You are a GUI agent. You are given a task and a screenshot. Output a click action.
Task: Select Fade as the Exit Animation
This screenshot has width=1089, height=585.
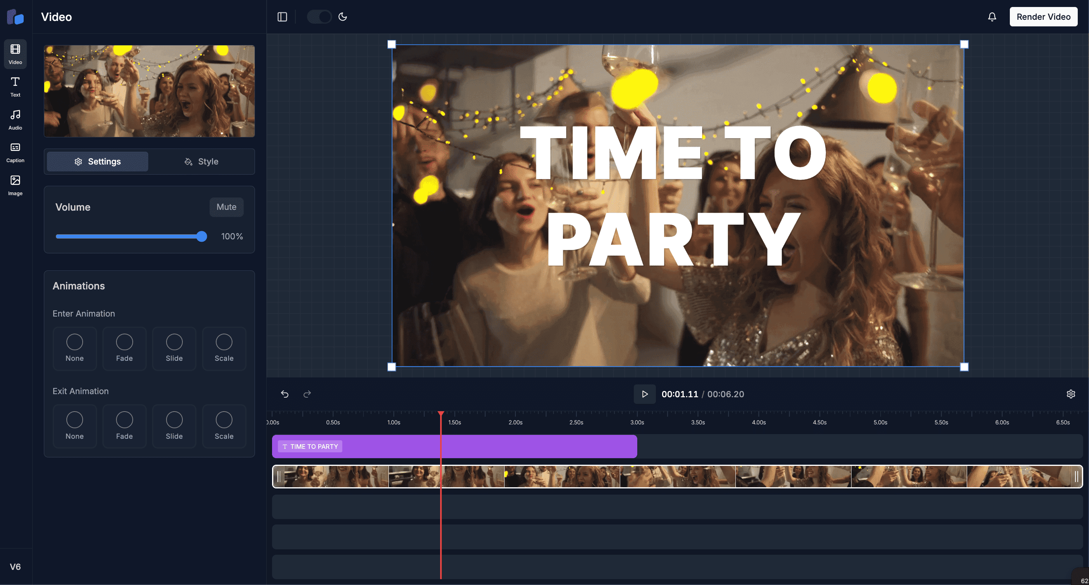(x=124, y=426)
